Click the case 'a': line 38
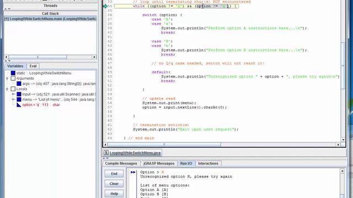Screen dimensions: 353x198 (162, 24)
